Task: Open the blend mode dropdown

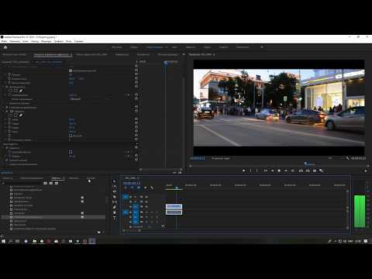Action: click(88, 99)
